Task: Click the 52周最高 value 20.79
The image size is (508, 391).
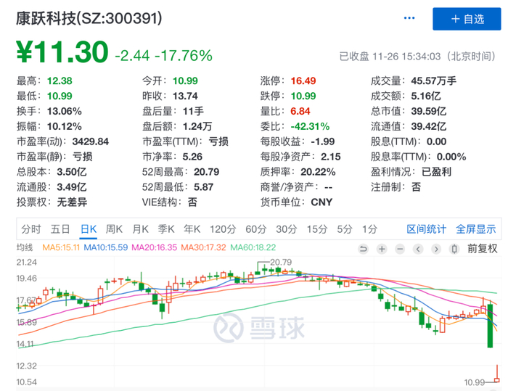Action: point(207,173)
